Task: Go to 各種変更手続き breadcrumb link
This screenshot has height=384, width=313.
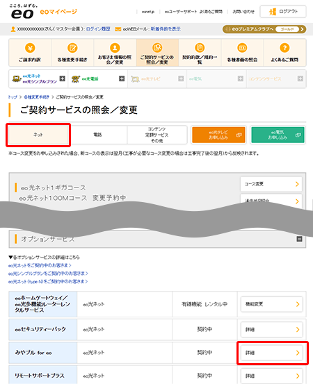Action: (x=37, y=97)
